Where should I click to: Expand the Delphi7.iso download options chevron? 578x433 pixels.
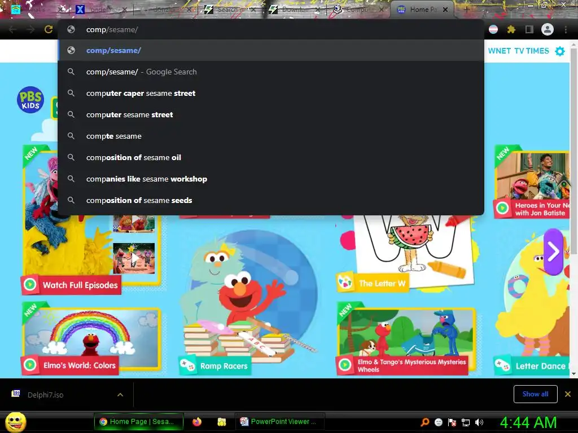tap(120, 395)
